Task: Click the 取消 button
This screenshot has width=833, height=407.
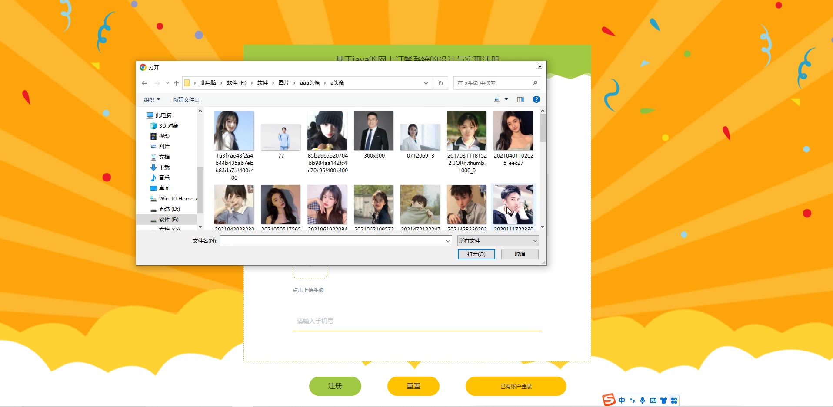Action: (x=520, y=254)
